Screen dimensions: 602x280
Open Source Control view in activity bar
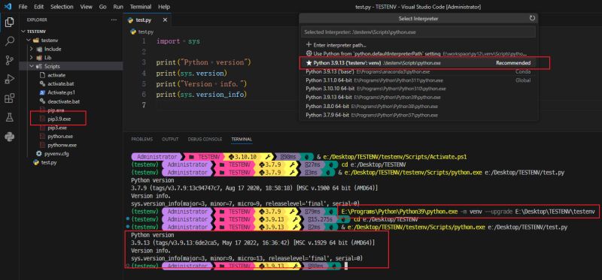pos(9,60)
